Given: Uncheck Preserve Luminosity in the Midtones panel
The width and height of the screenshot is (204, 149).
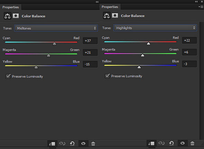Looking at the screenshot, I should click(x=8, y=76).
